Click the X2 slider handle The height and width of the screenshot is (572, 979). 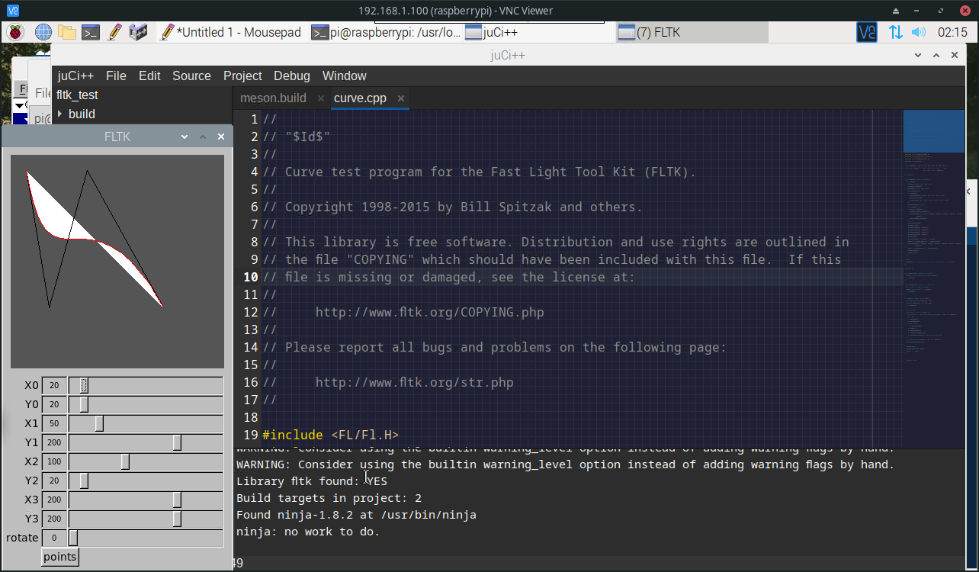point(125,462)
